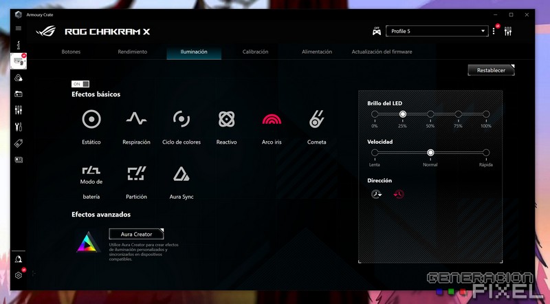Screen dimensions: 550x304
Task: Click the Dirección label
Action: (x=379, y=180)
